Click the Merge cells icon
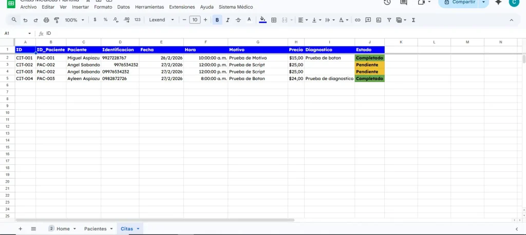 click(285, 20)
